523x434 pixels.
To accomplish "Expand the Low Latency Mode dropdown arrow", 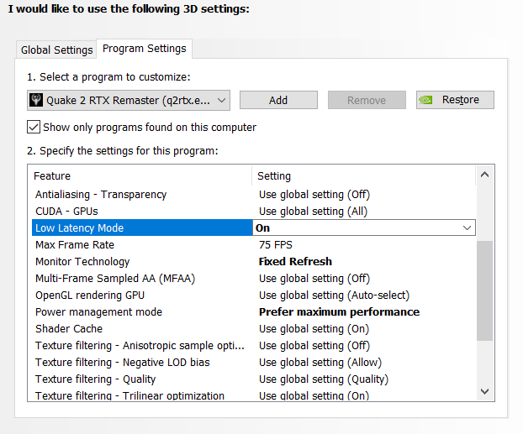I will [x=468, y=227].
